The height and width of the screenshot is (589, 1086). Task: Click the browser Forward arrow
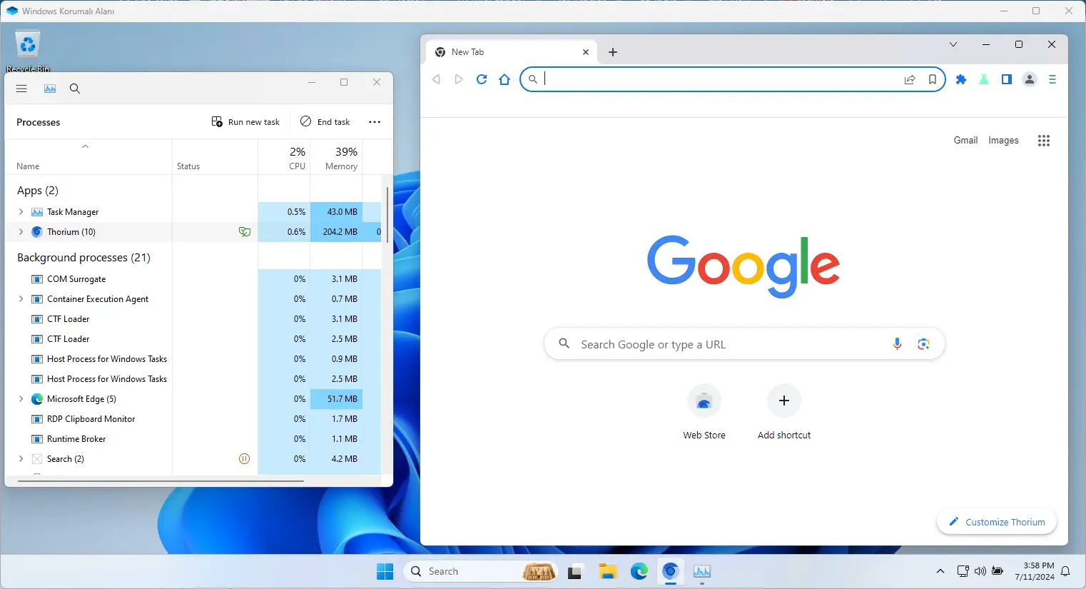pyautogui.click(x=459, y=79)
